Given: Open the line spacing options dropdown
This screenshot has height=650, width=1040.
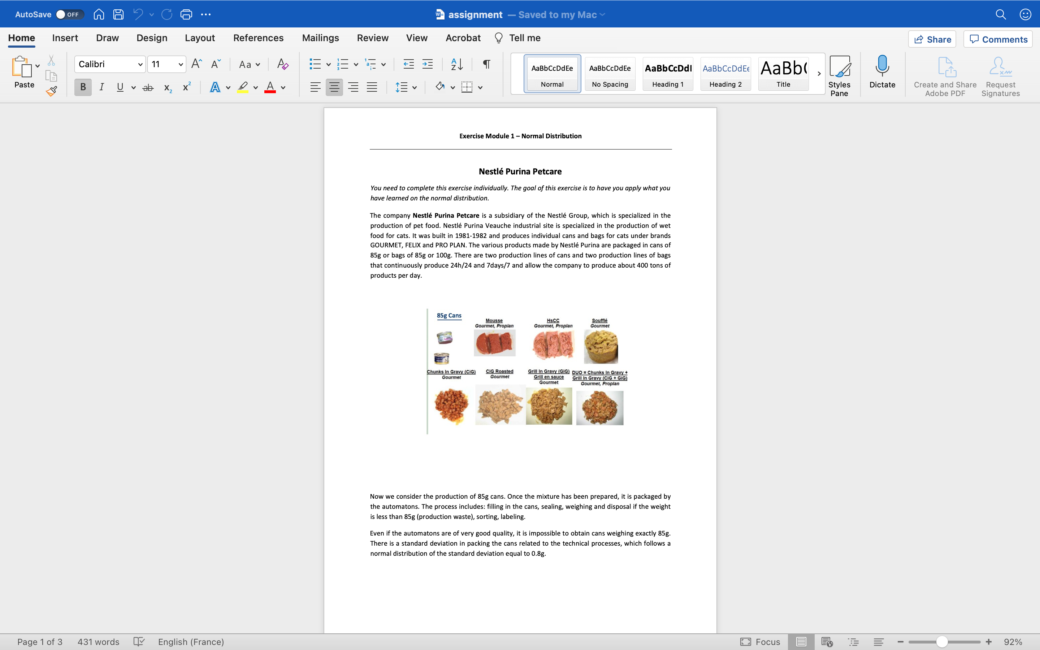Looking at the screenshot, I should click(414, 87).
